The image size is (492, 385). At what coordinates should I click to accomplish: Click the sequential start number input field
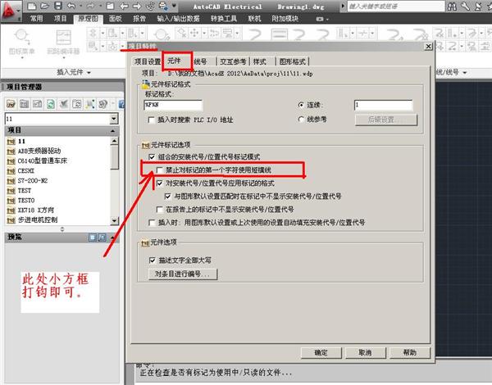coord(383,105)
